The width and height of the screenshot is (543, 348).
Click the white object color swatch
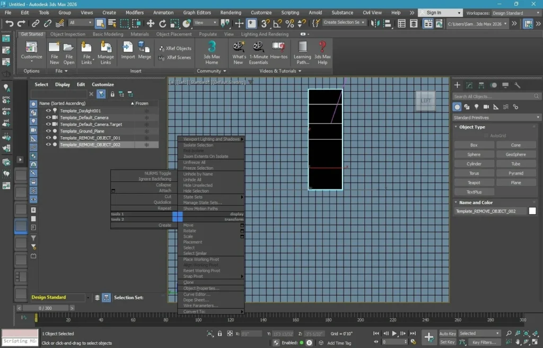tap(532, 211)
